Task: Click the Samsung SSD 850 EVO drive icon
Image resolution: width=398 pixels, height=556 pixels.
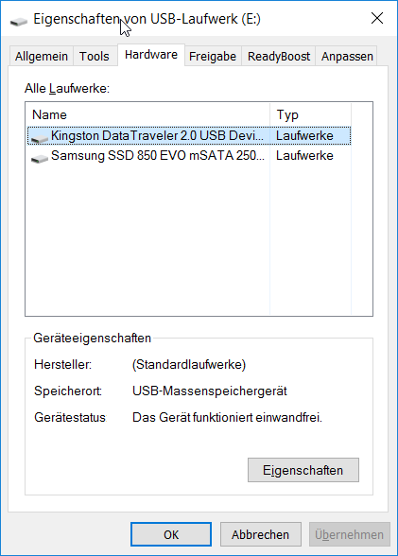Action: pos(40,158)
